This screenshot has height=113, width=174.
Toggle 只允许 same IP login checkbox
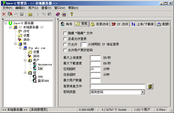pyautogui.click(x=65, y=45)
